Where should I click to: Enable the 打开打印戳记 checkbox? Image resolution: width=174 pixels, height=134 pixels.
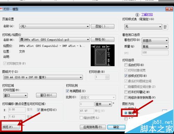(126, 92)
